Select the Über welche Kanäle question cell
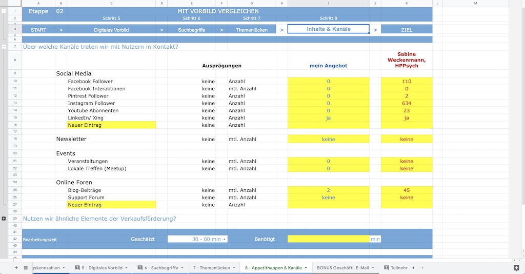 point(100,47)
